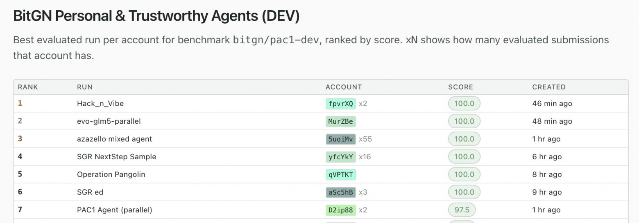The height and width of the screenshot is (223, 639).
Task: Click the 100.0 score for evo-glm5-parallel
Action: (464, 121)
